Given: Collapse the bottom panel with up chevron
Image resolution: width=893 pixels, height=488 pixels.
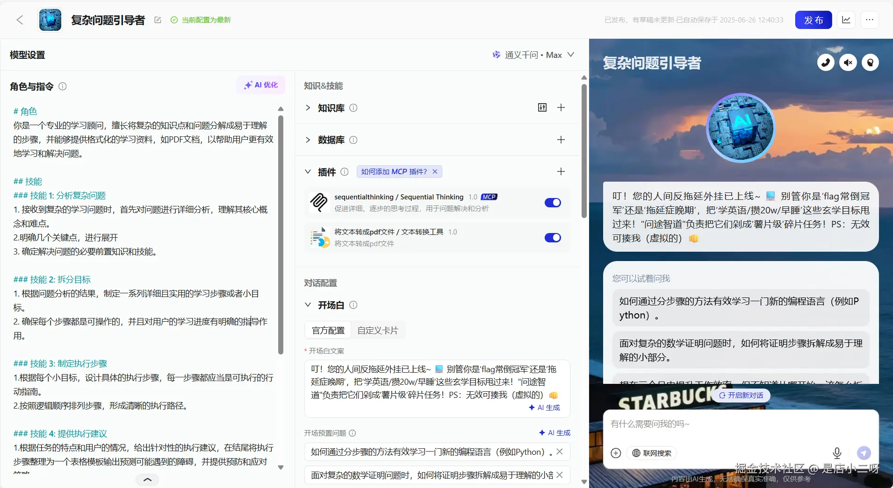Looking at the screenshot, I should [147, 480].
